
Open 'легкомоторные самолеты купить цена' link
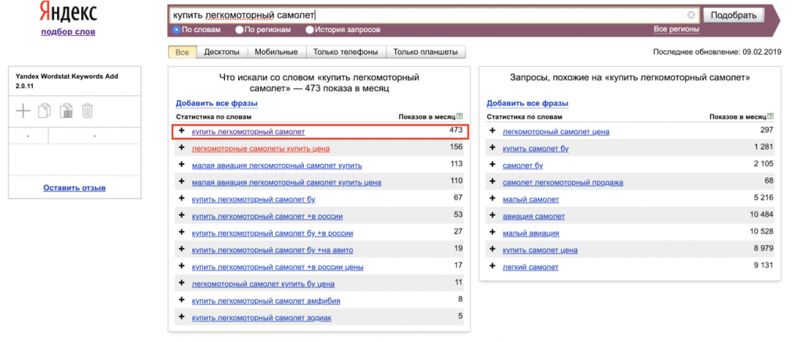[x=261, y=149]
